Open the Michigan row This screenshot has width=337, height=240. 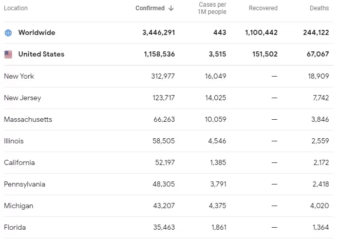(x=168, y=206)
